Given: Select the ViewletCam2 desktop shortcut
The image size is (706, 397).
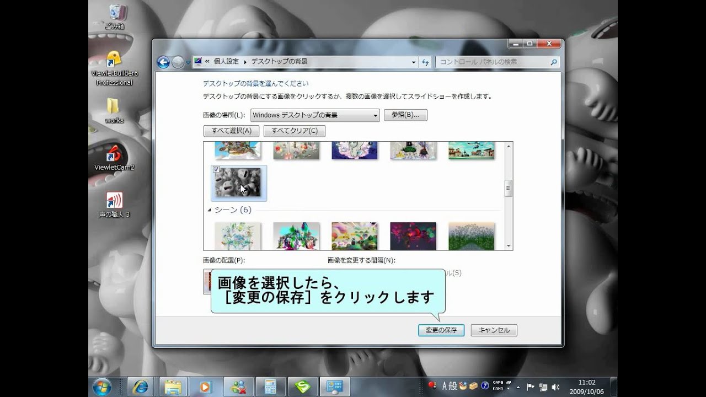Looking at the screenshot, I should point(114,158).
